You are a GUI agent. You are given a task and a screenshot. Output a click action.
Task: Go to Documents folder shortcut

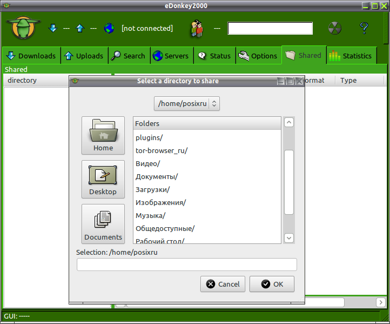[103, 223]
